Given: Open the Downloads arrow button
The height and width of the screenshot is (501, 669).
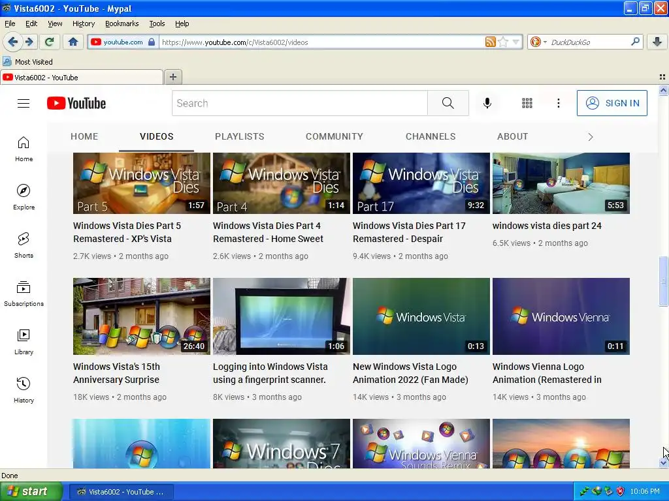Looking at the screenshot, I should tap(657, 42).
